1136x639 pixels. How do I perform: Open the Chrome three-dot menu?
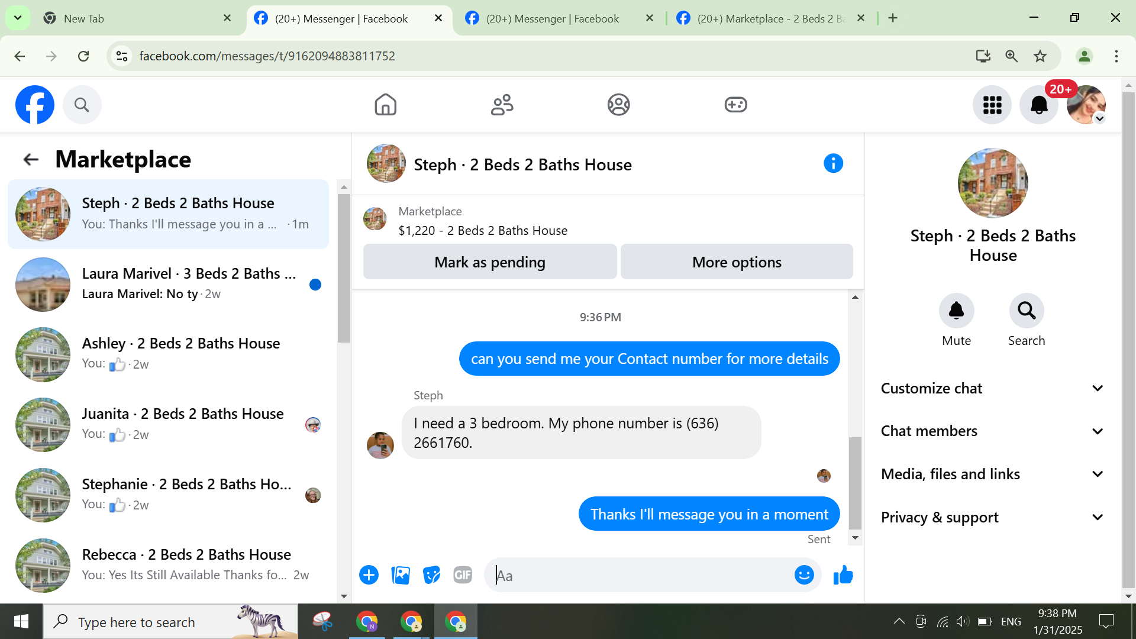point(1116,56)
